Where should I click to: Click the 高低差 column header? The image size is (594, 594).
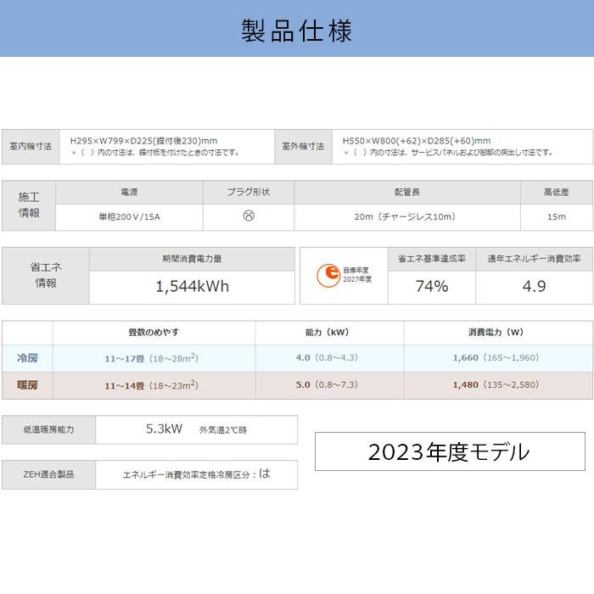pyautogui.click(x=557, y=193)
